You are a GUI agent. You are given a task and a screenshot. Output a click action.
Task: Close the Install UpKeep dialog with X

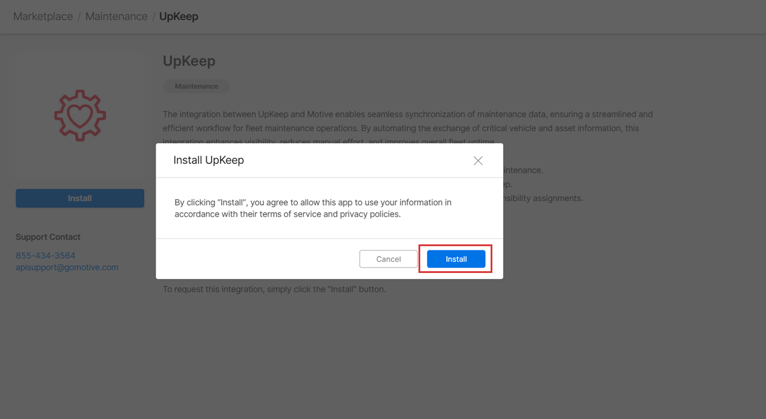(477, 160)
